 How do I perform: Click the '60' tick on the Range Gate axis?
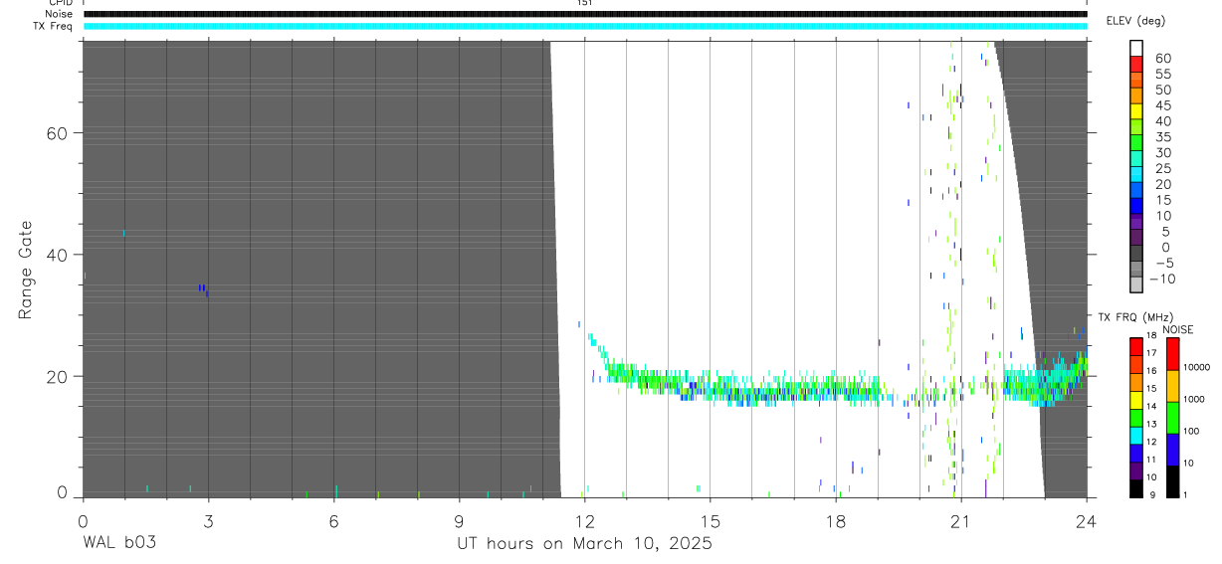click(x=58, y=133)
